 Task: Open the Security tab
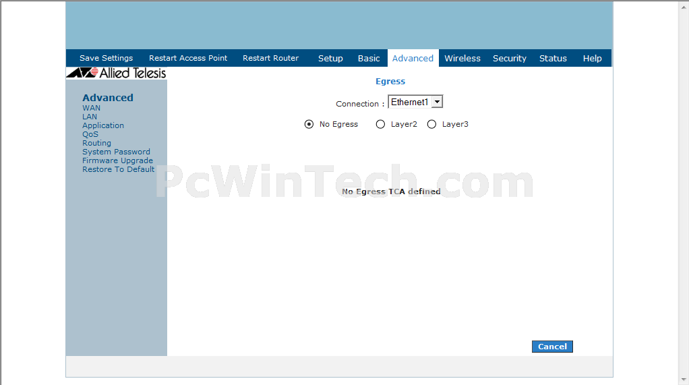pos(509,58)
